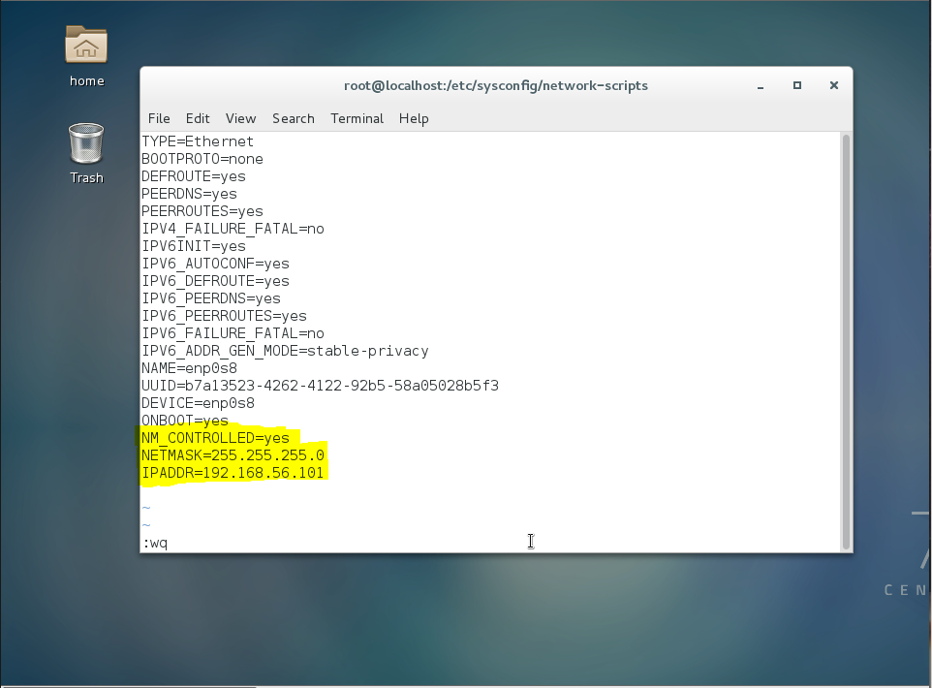Open the Edit menu
This screenshot has height=688, width=932.
point(198,118)
